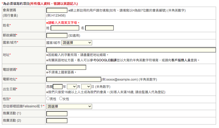Click the 電郵地址 email input field

point(74,79)
